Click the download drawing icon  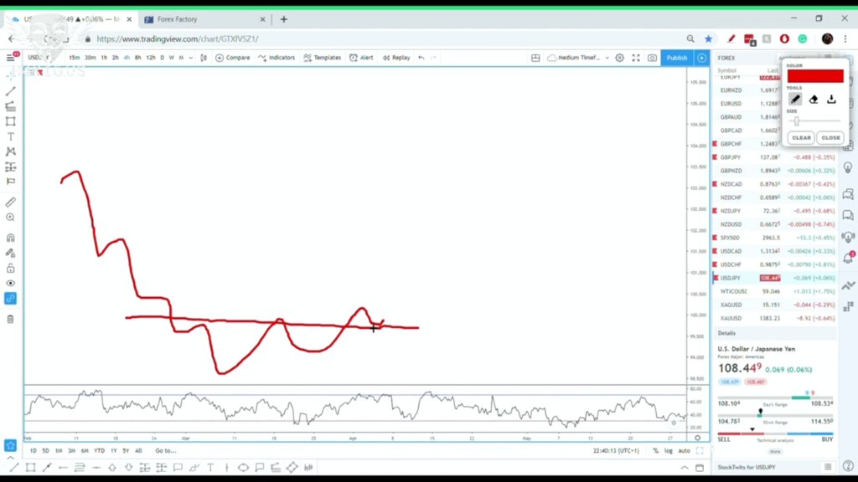(831, 100)
